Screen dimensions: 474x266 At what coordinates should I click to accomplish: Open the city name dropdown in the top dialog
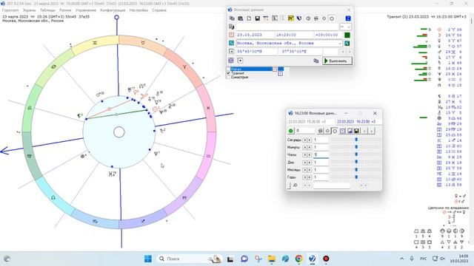340,44
